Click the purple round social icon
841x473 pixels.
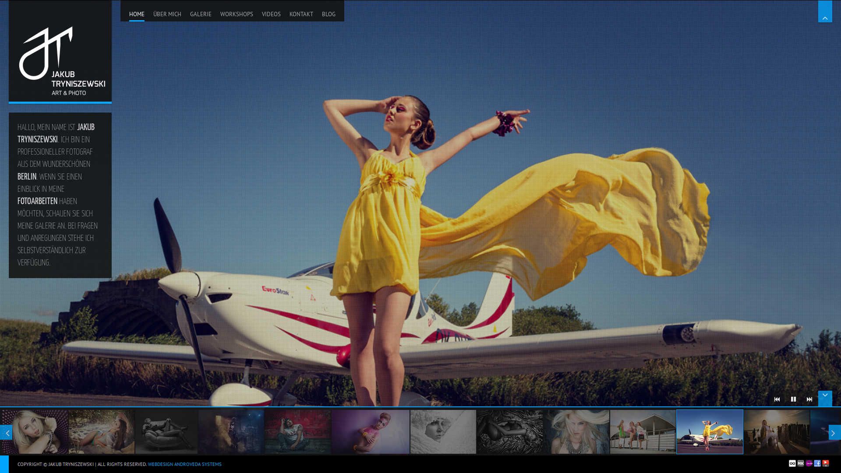[809, 463]
